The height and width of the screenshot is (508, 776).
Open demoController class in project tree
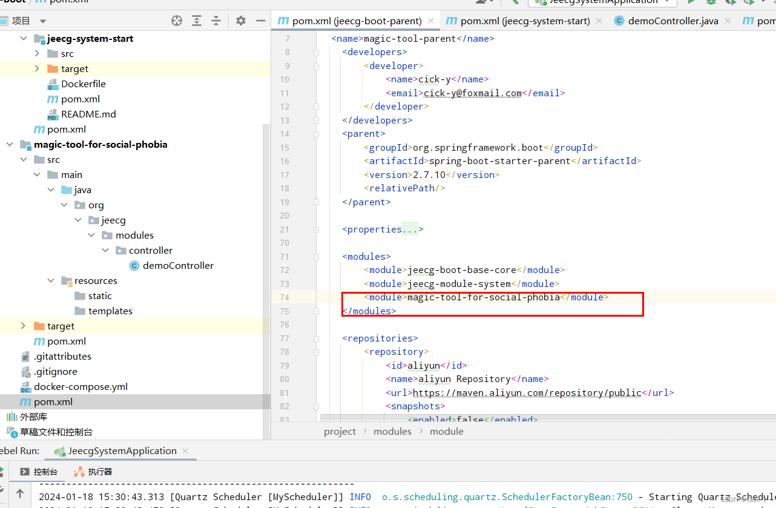pos(178,265)
